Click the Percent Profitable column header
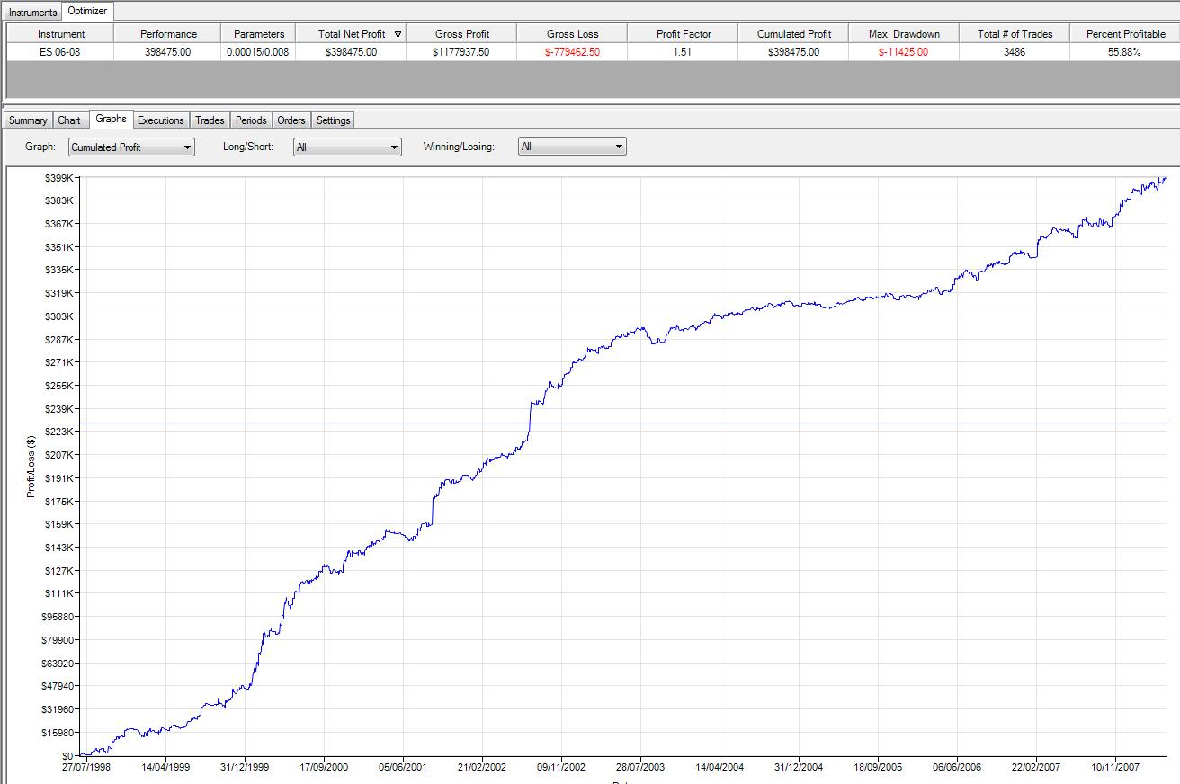 1125,34
